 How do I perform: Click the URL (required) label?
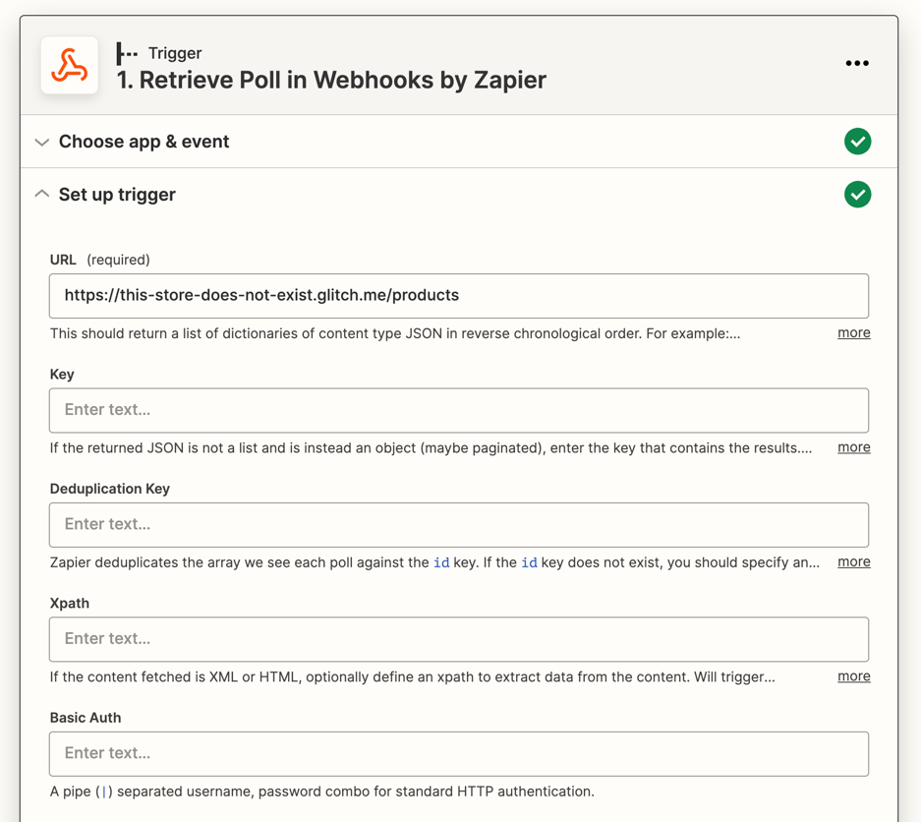[100, 260]
